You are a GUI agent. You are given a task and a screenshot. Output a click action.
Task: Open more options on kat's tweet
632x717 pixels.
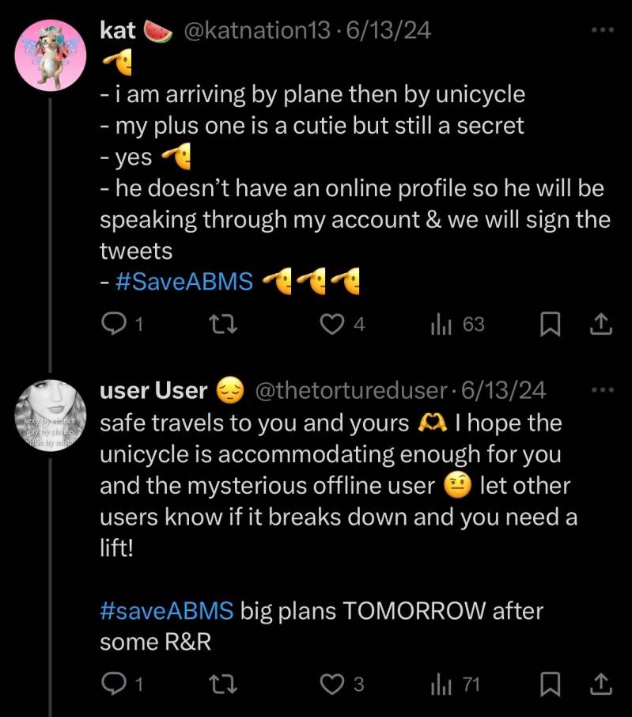pos(602,30)
